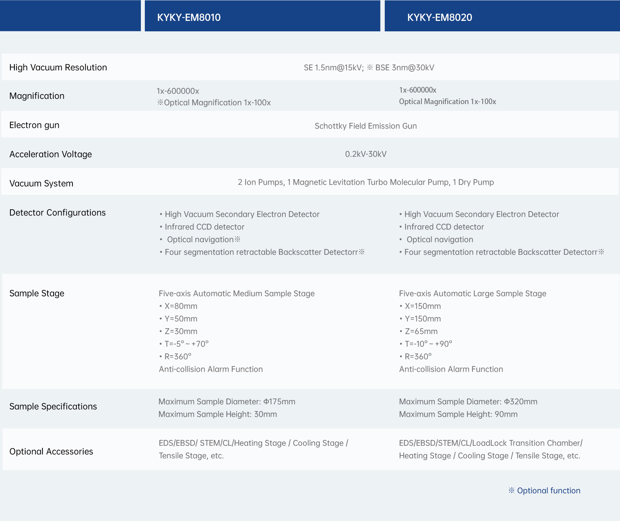620x521 pixels.
Task: Click the 'X=150mm' stage value
Action: point(420,306)
